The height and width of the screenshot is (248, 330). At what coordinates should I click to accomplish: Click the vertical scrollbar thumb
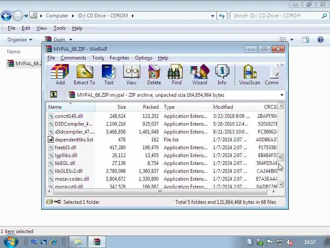(x=281, y=157)
